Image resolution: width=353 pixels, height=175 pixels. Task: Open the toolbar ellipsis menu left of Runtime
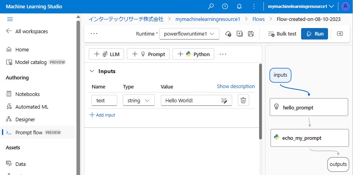coord(94,34)
